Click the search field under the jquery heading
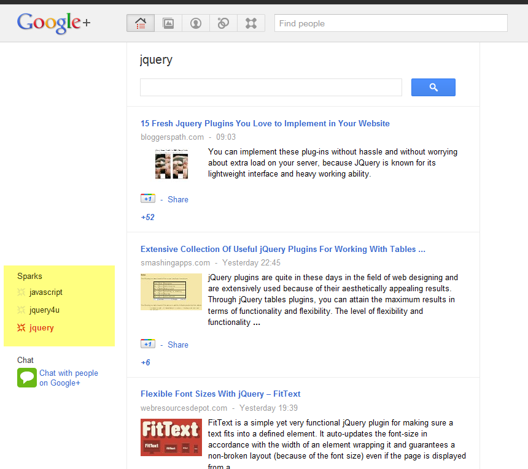This screenshot has height=469, width=528. 270,87
